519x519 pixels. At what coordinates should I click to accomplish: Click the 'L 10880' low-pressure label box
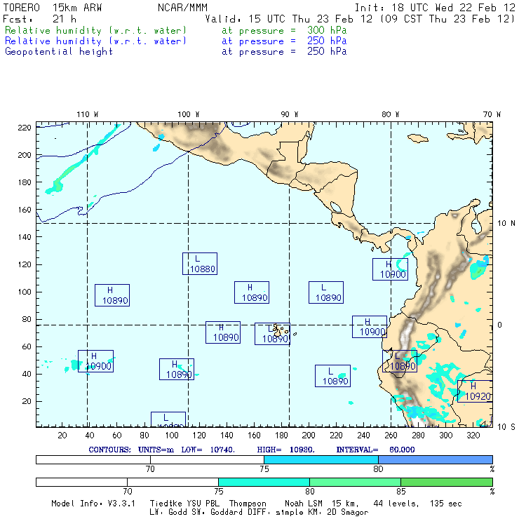pos(200,264)
